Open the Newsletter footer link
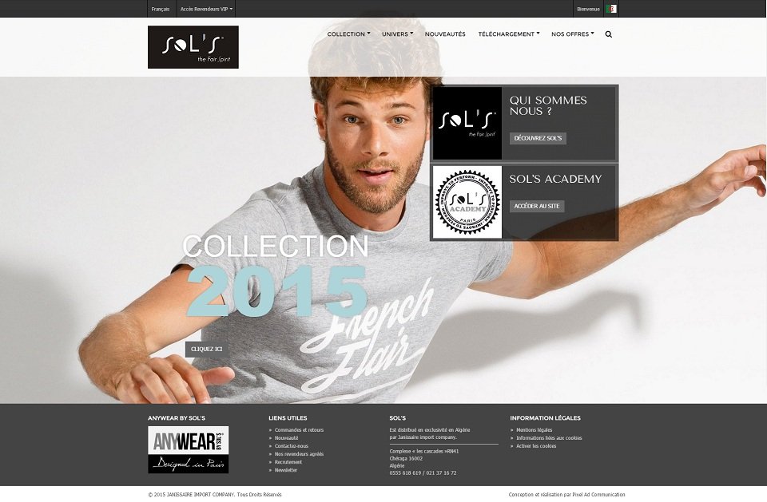This screenshot has height=502, width=767. click(286, 470)
